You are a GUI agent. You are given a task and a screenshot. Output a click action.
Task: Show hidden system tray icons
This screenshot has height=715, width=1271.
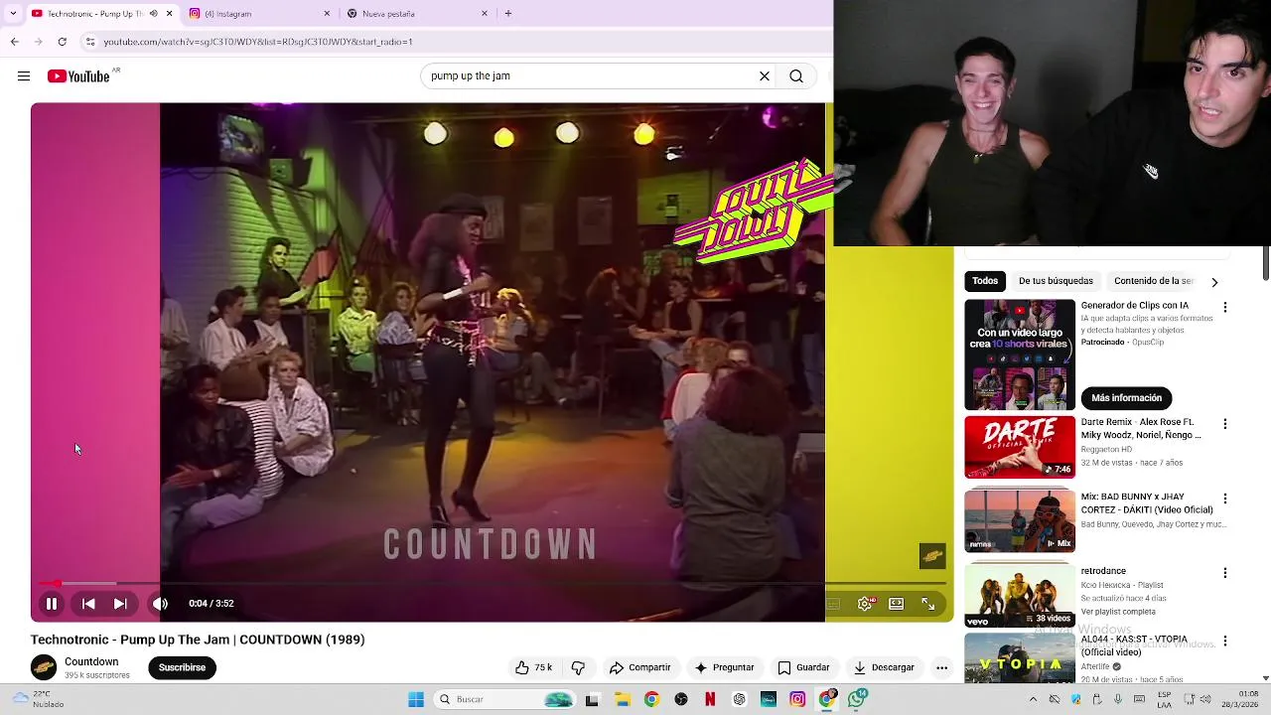[1033, 699]
